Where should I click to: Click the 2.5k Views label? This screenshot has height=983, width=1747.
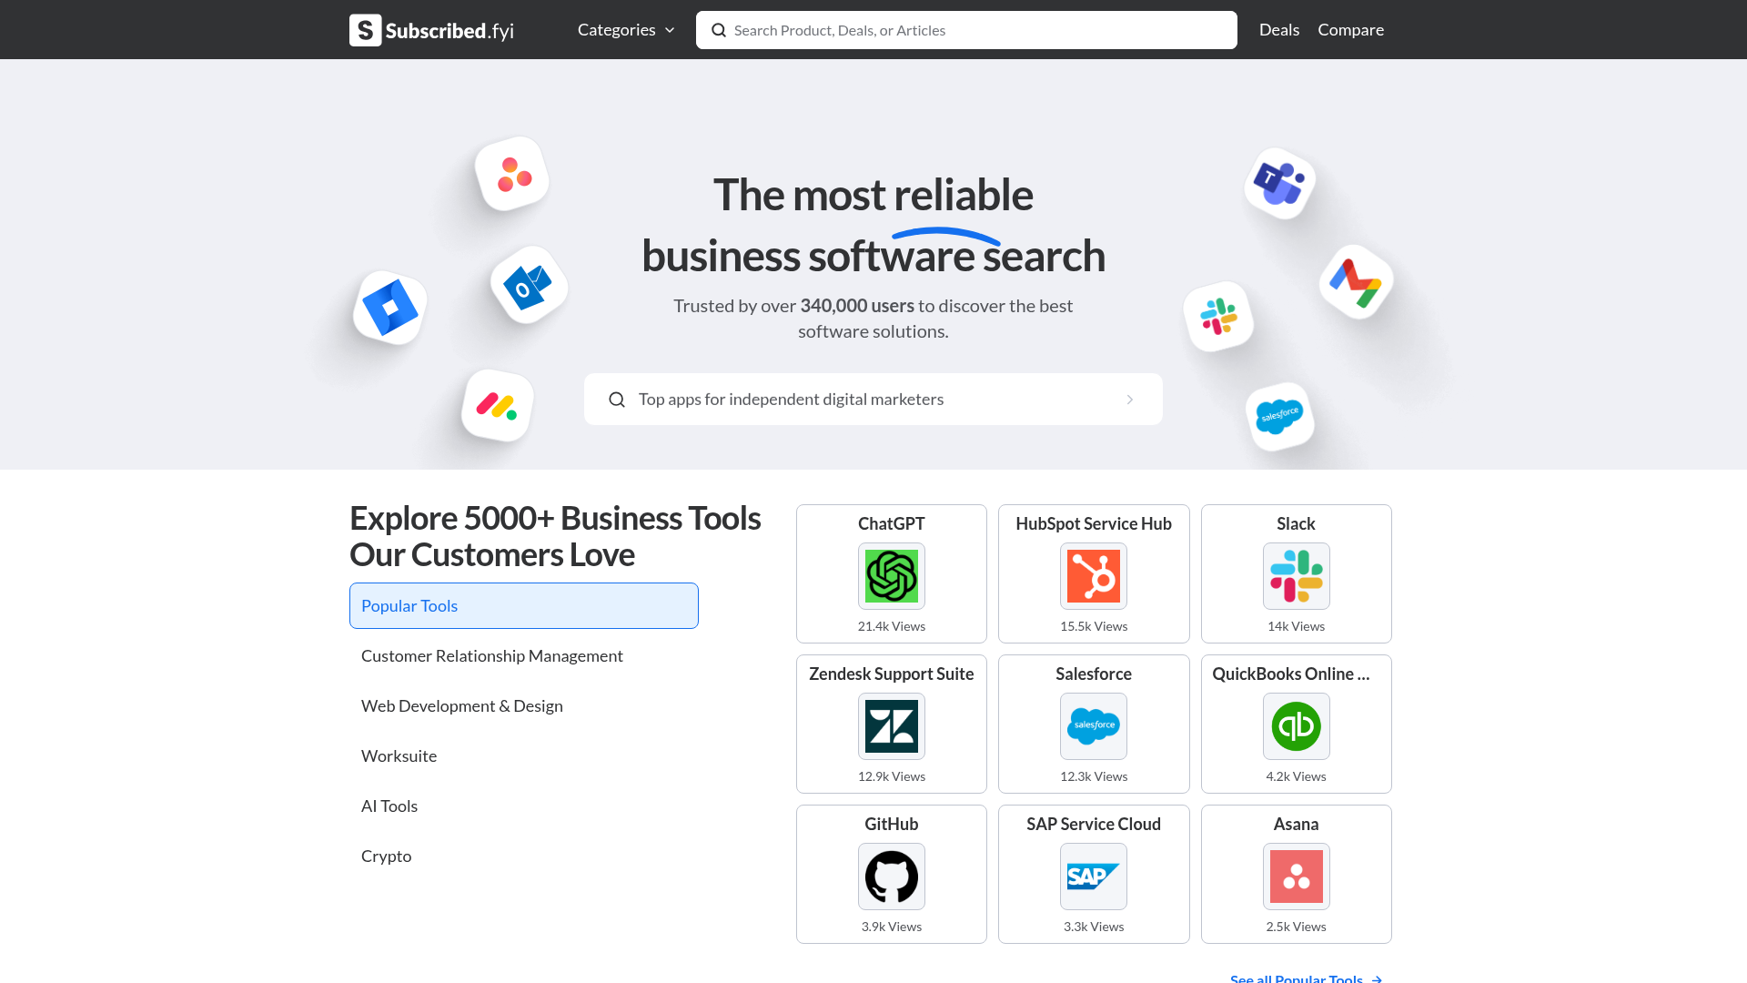1297,927
